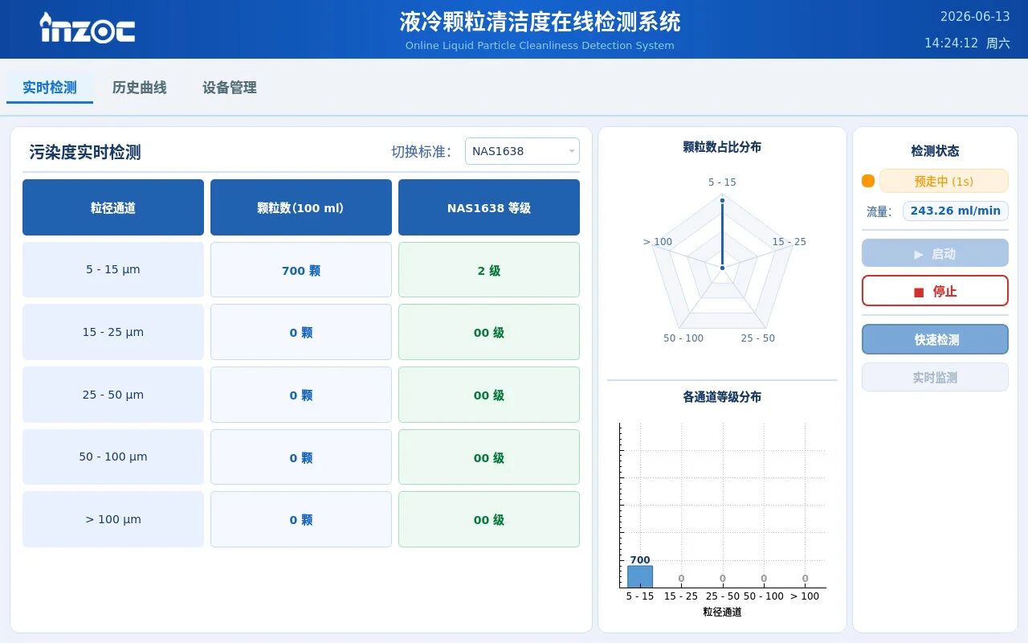Select the 实时监测 mode button
Viewport: 1028px width, 643px height.
click(x=935, y=377)
